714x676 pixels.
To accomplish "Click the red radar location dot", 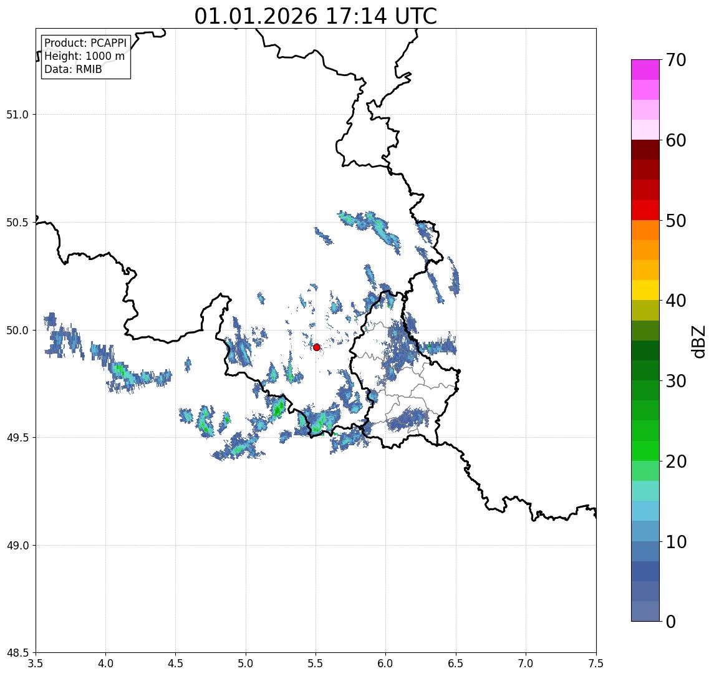I will [317, 347].
